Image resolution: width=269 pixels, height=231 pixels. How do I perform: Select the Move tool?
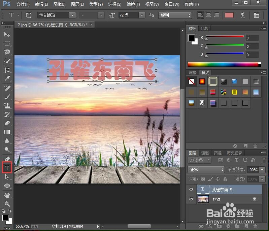[x=7, y=34]
